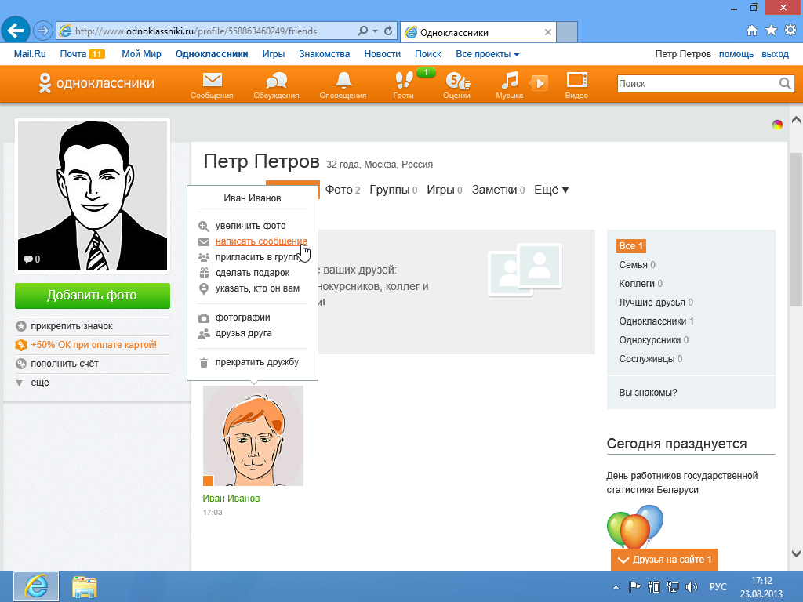Choose пригласить в группу menu entry
Viewport: 803px width, 602px height.
[x=257, y=257]
